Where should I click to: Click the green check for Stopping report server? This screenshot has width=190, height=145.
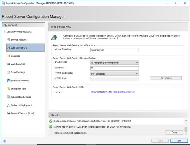click(50, 121)
